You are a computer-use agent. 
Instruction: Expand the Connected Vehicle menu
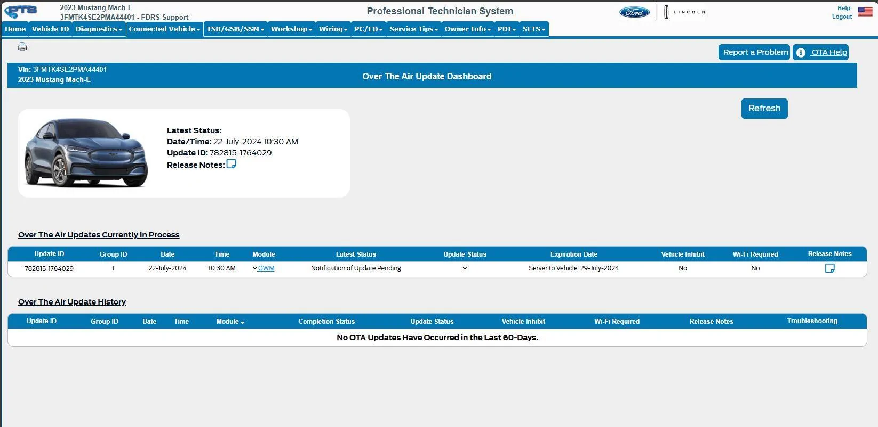(x=164, y=29)
